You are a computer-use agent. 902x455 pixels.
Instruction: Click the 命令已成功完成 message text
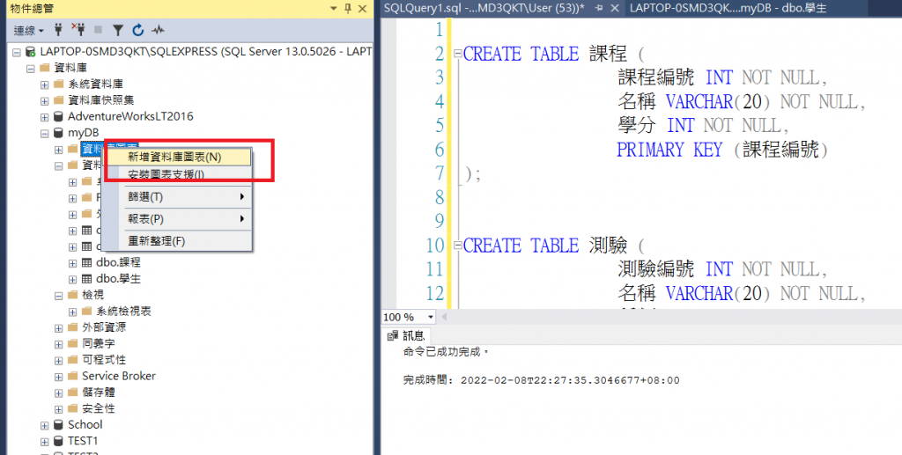click(445, 352)
